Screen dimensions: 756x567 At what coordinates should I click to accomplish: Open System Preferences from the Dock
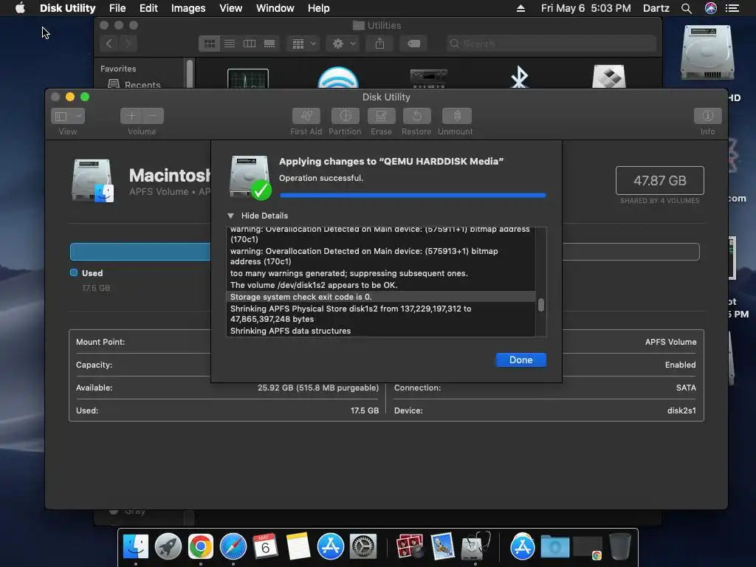tap(363, 547)
